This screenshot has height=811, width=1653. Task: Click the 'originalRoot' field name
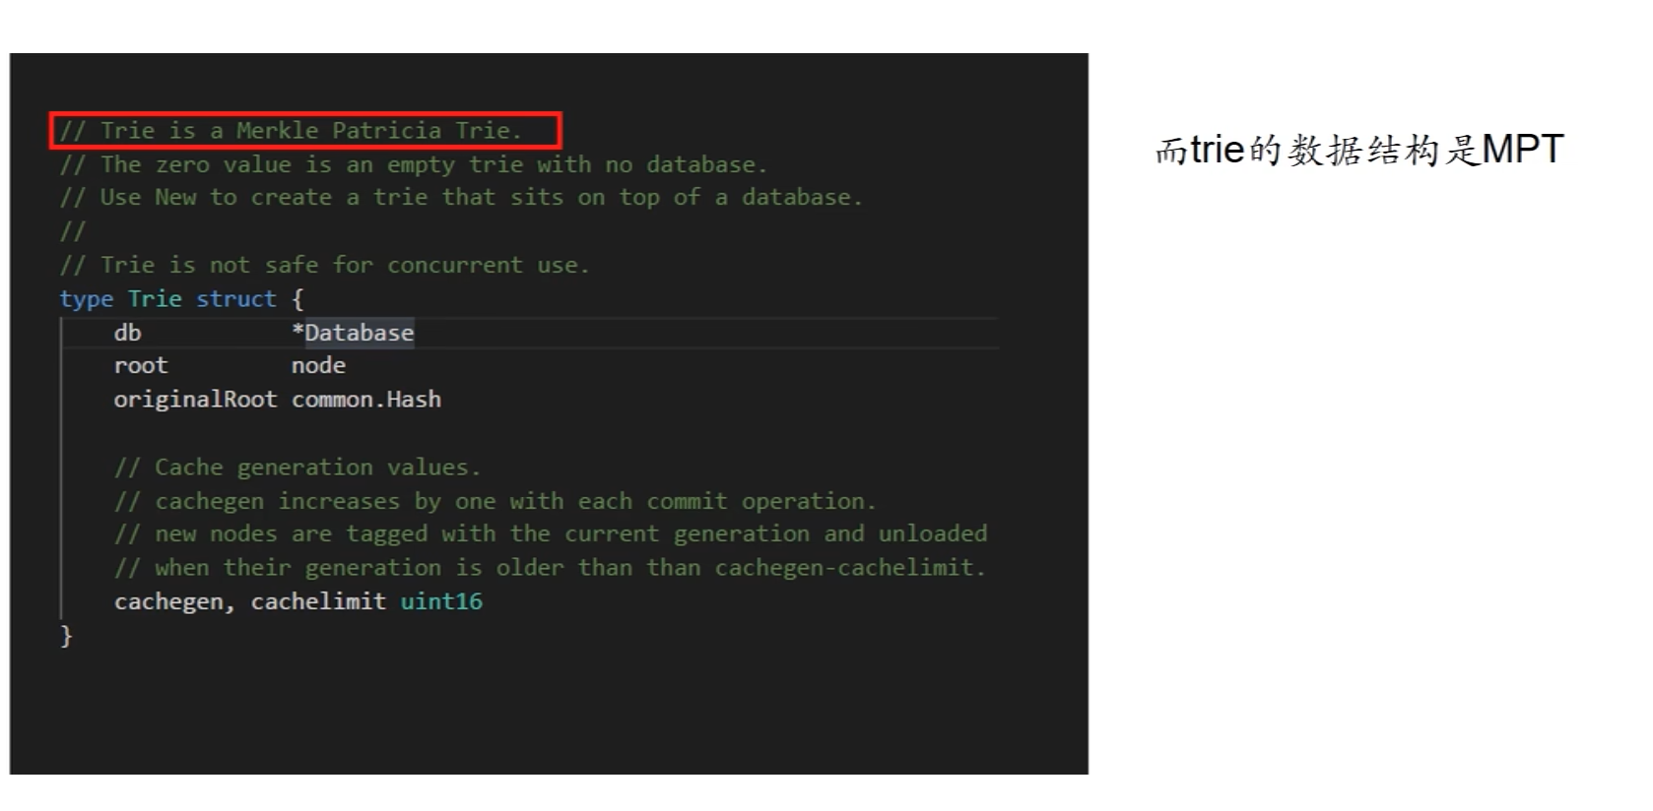(x=196, y=400)
